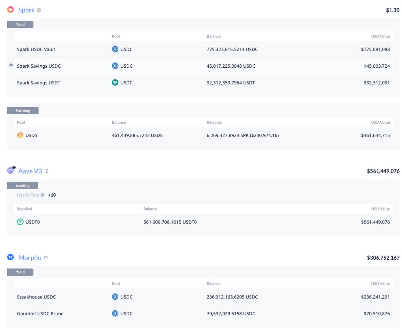Select the Yield tab under Morpho

(20, 272)
